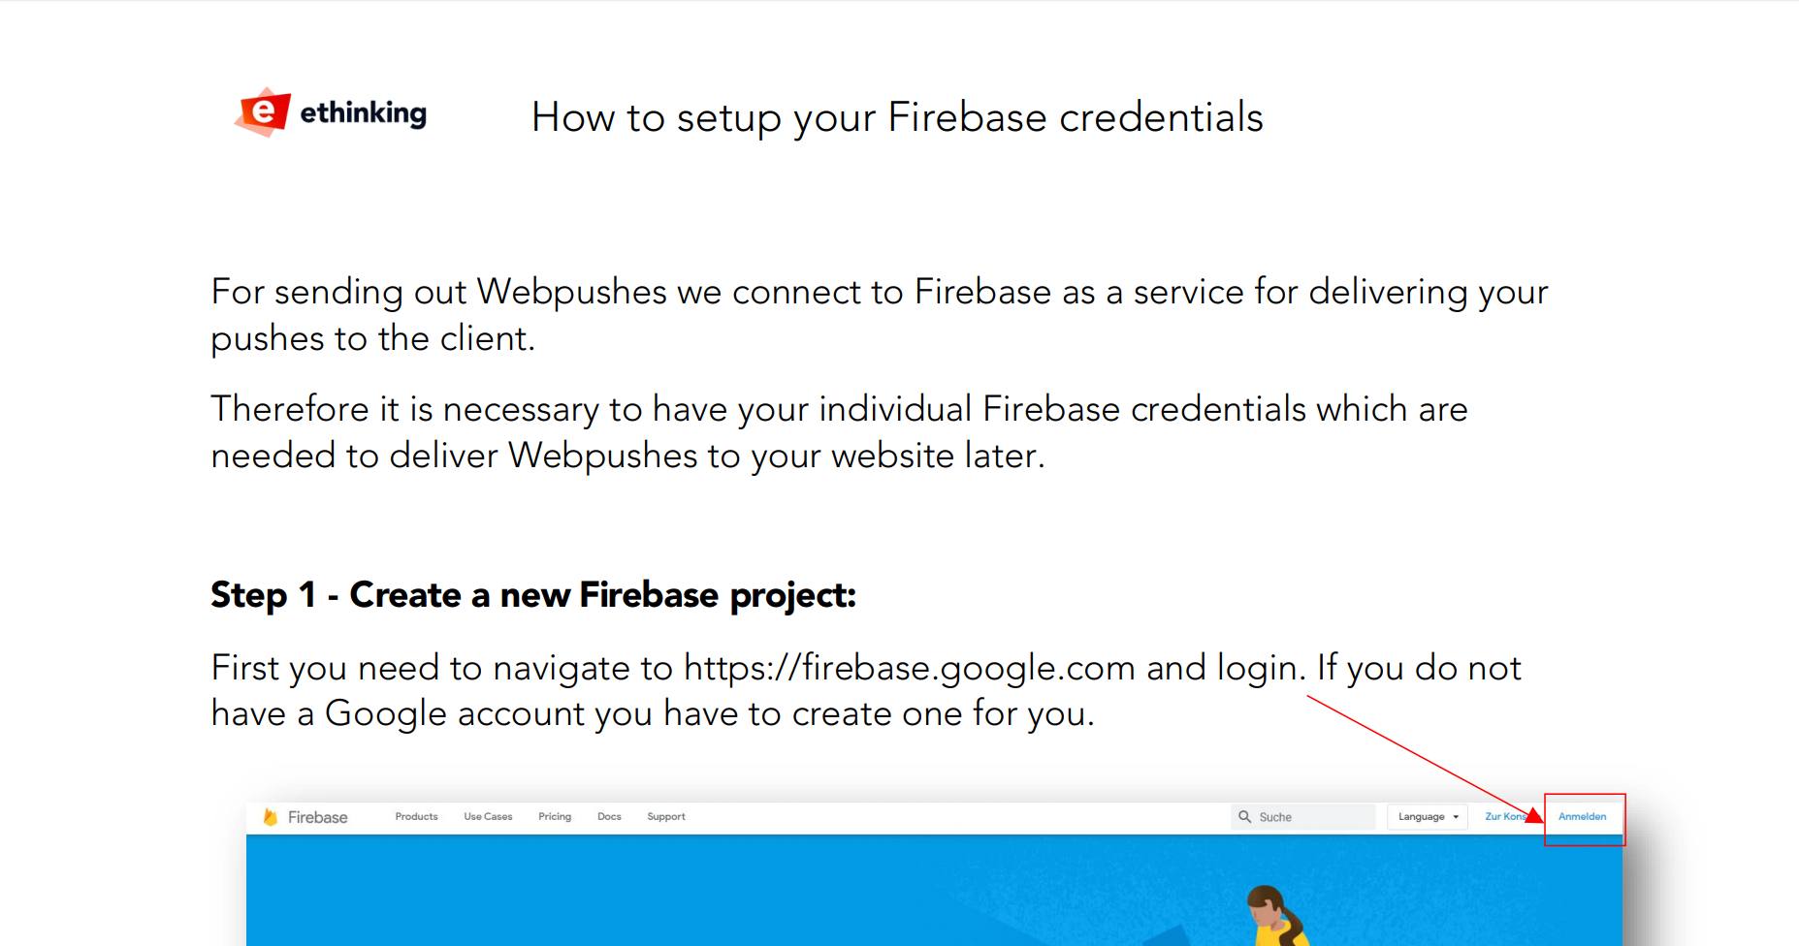Open the Docs nav item
1799x946 pixels.
click(x=609, y=817)
